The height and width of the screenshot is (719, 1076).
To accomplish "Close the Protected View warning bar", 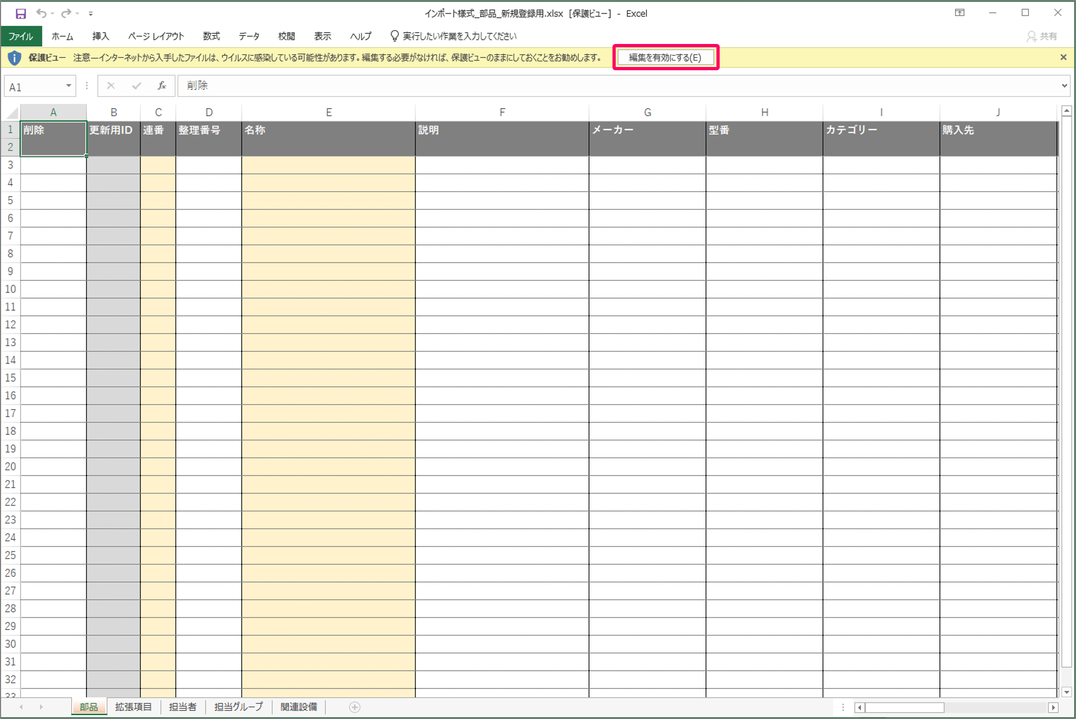I will (1063, 57).
